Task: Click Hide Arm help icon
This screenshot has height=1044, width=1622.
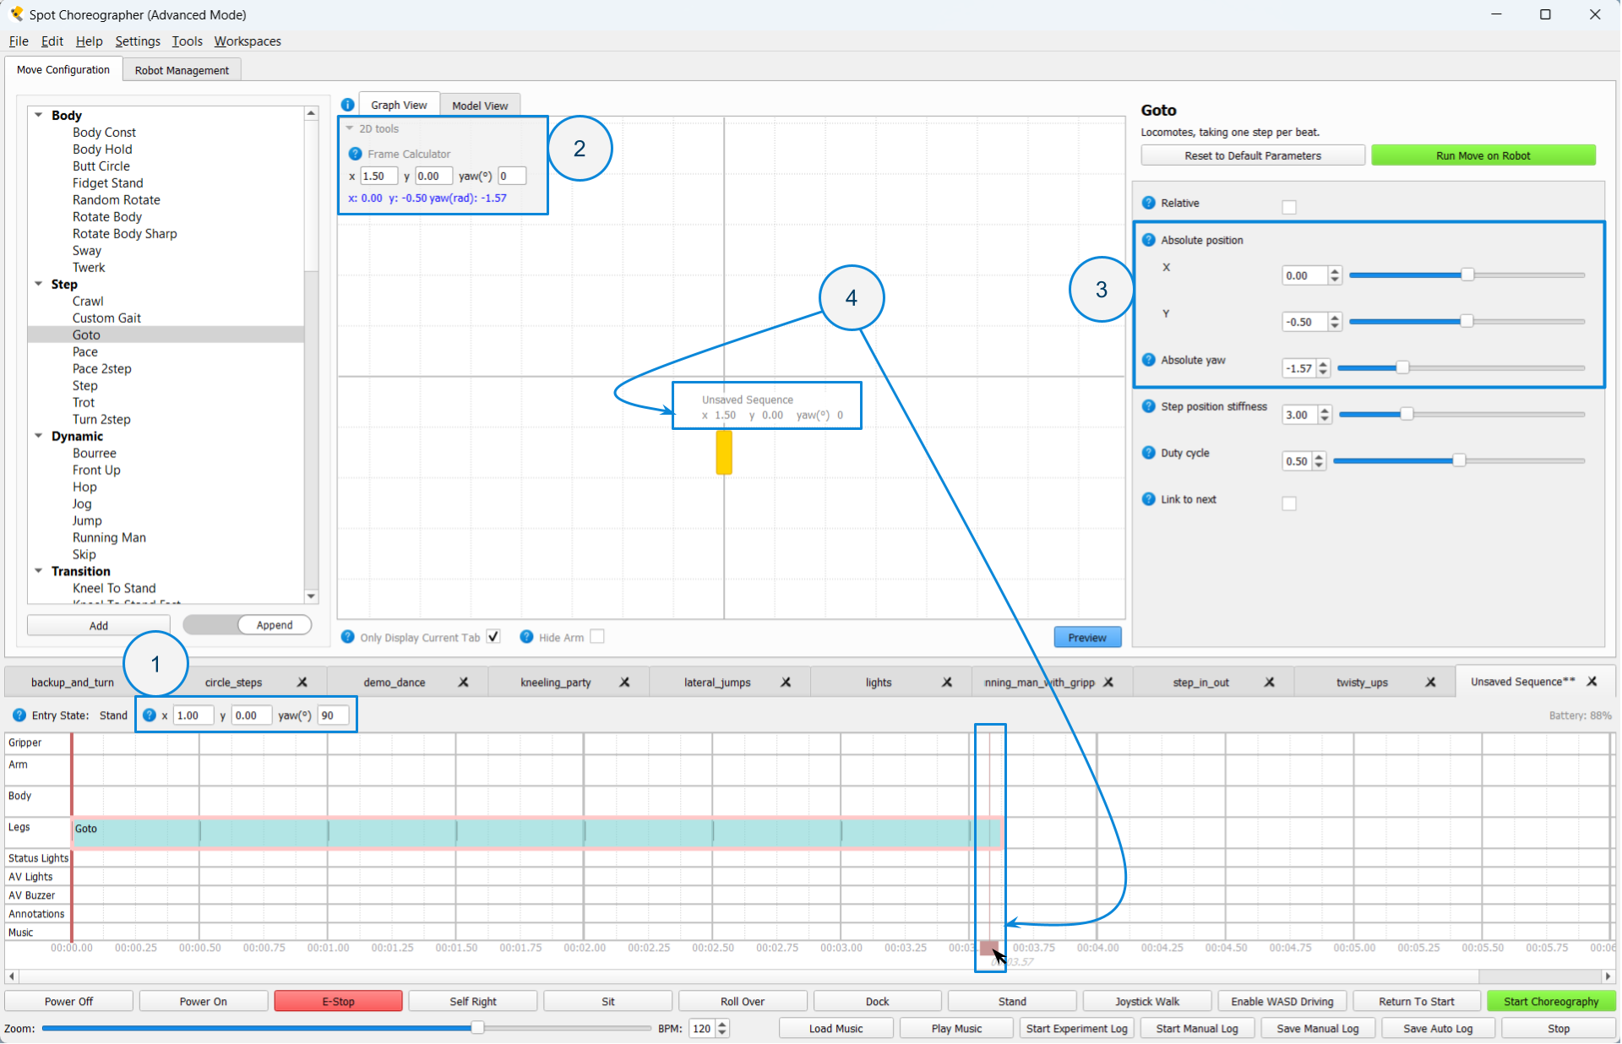Action: tap(526, 637)
